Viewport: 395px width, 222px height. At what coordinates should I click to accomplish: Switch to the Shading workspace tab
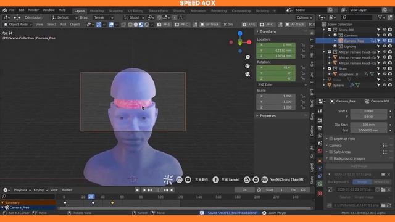coord(179,11)
